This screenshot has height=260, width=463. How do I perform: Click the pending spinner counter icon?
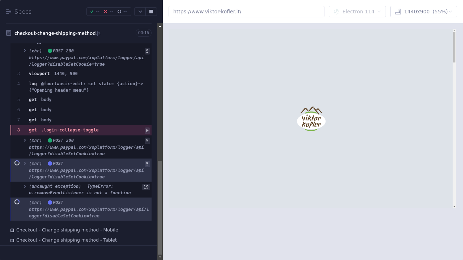point(119,12)
